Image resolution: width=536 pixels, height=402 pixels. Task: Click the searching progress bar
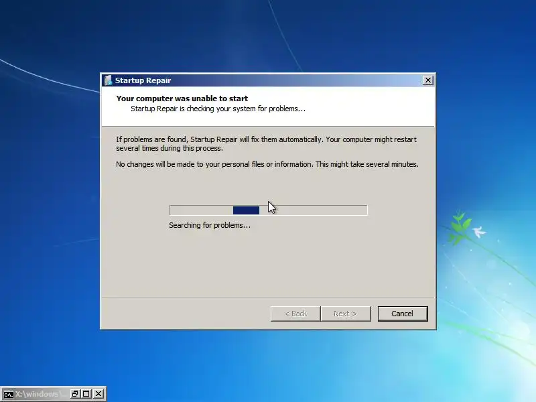[x=269, y=210]
